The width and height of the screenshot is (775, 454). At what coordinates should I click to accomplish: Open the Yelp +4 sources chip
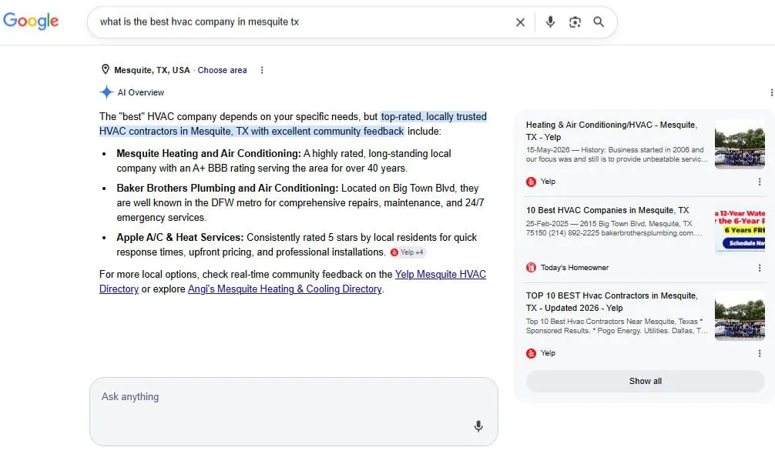tap(408, 252)
